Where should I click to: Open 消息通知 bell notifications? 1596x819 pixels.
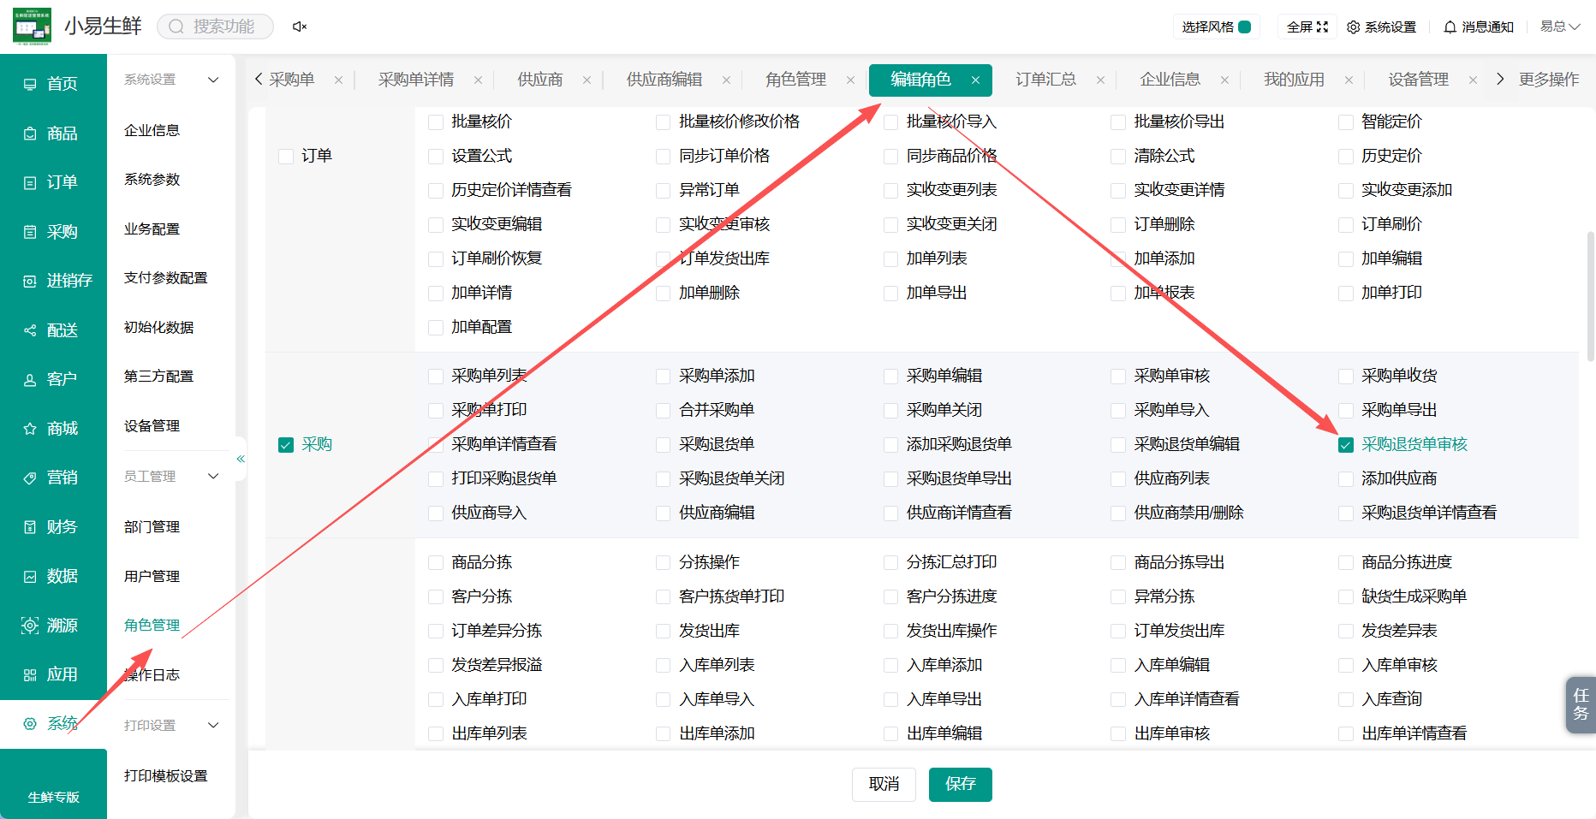tap(1479, 27)
